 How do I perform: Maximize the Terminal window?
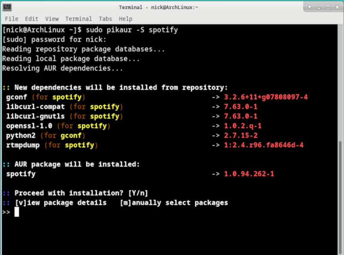click(327, 7)
